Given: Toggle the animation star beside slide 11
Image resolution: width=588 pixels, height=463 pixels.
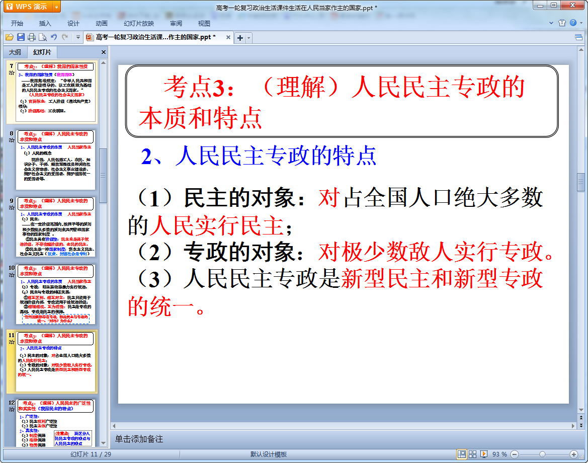Looking at the screenshot, I should coord(12,342).
